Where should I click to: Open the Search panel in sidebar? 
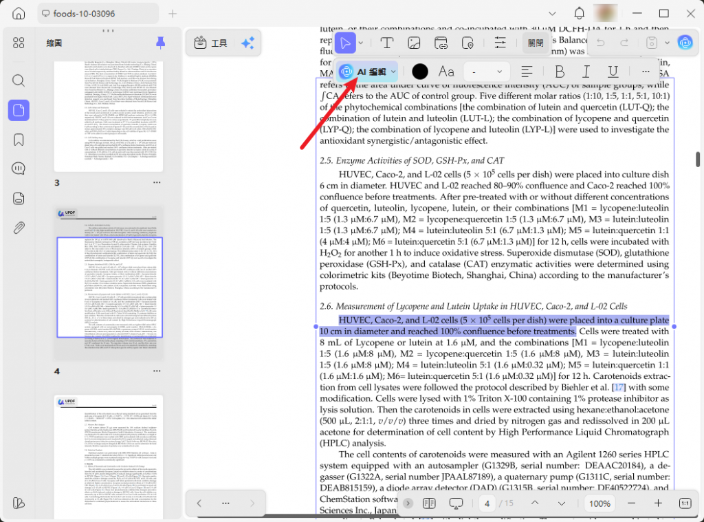(x=19, y=81)
